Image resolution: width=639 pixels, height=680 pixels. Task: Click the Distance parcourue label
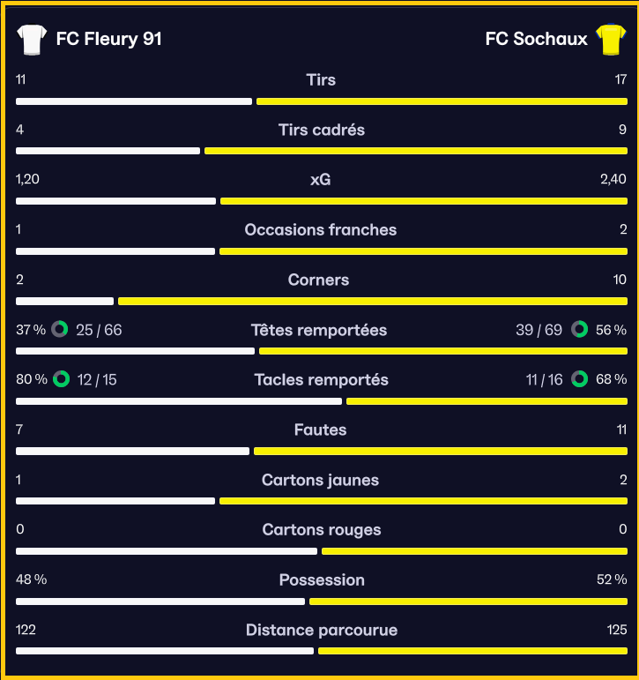[322, 630]
